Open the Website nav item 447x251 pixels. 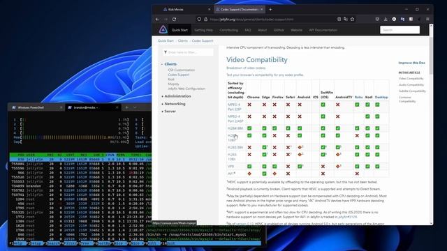tap(296, 30)
